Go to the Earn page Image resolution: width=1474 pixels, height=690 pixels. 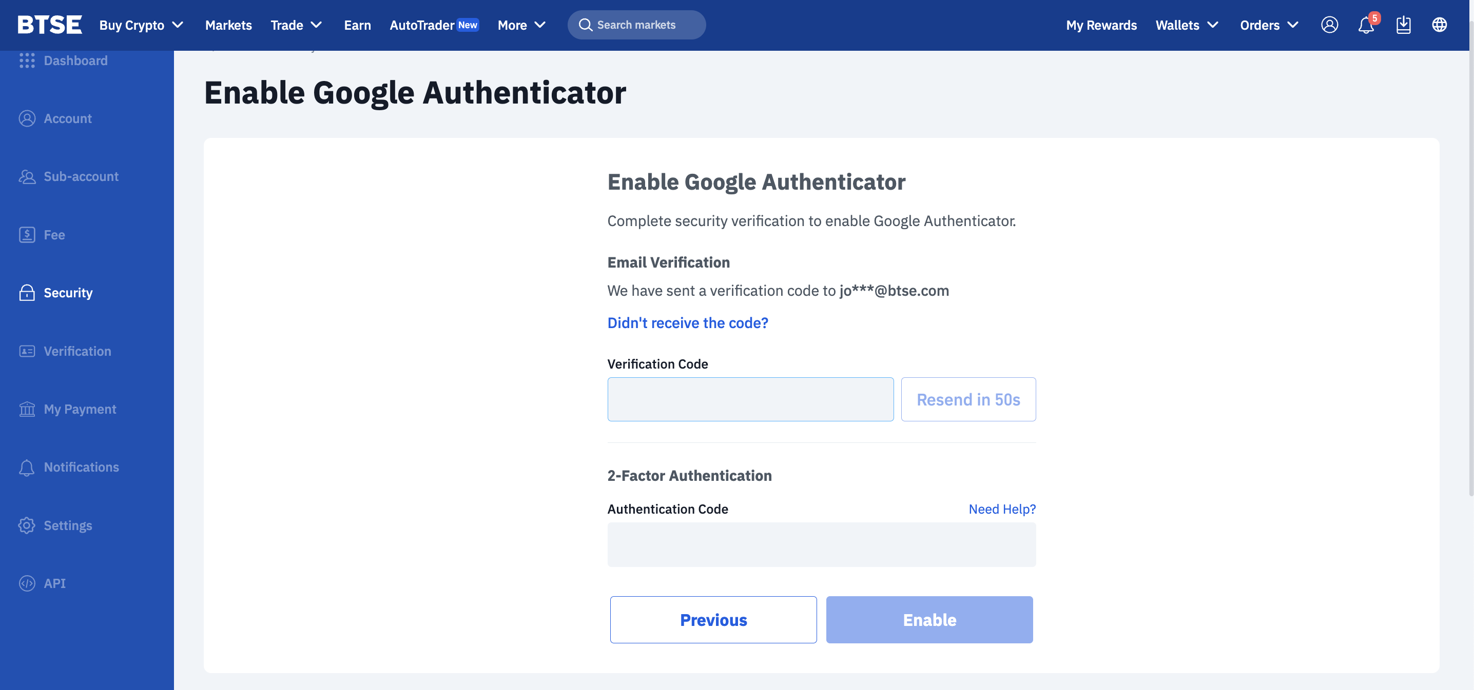(357, 25)
